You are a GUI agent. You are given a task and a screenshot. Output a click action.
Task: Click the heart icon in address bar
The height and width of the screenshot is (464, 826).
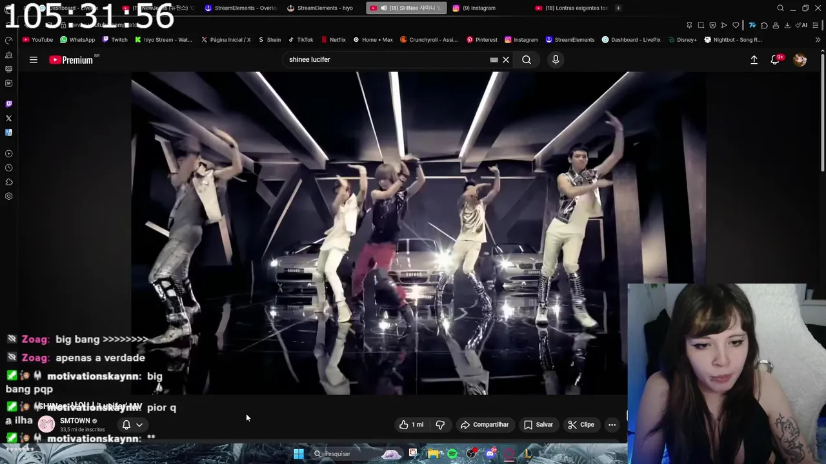[x=736, y=25]
